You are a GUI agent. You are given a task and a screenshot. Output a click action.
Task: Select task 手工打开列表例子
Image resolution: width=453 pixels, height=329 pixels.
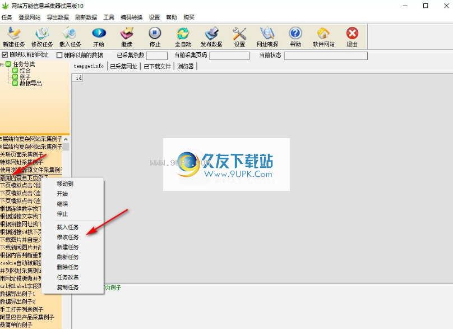(x=22, y=309)
